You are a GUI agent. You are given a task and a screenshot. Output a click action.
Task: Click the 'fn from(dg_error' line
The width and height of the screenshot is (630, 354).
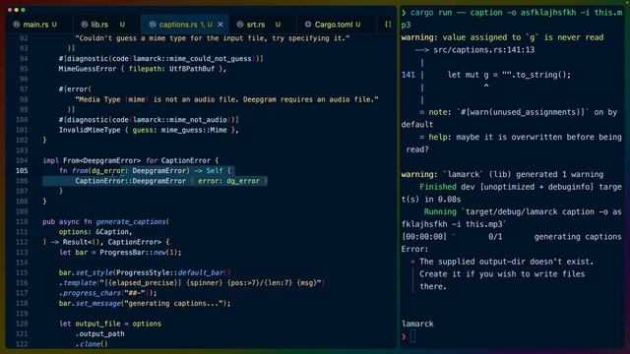click(145, 170)
